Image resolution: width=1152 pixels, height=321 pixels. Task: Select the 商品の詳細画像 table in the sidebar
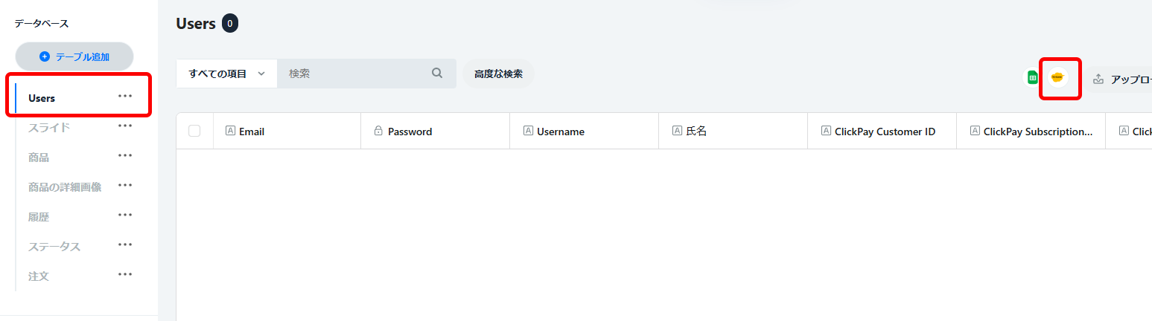tap(65, 187)
